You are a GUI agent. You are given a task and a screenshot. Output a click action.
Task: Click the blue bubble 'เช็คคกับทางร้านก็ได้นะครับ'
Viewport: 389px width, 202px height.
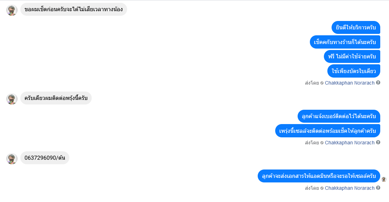coord(345,42)
